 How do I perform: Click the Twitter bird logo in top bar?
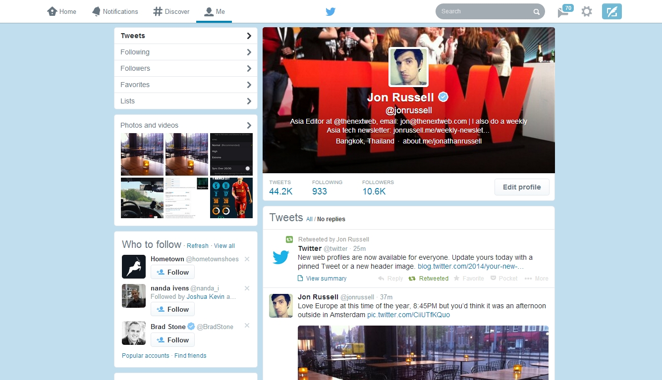tap(331, 11)
